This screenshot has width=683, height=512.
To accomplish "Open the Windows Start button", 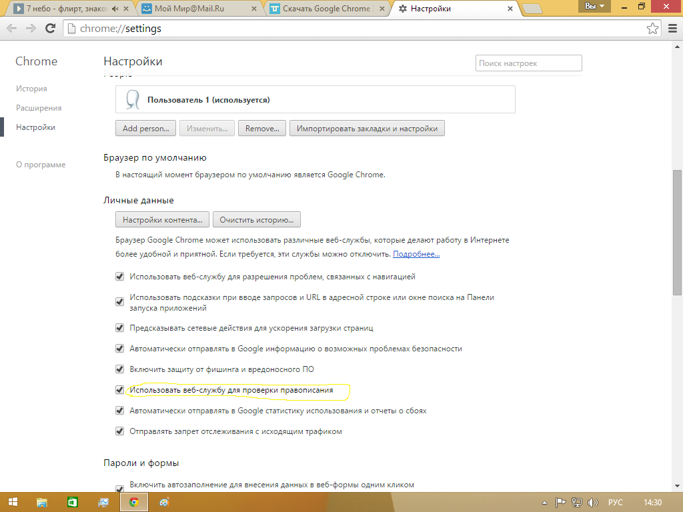I will pos(13,502).
